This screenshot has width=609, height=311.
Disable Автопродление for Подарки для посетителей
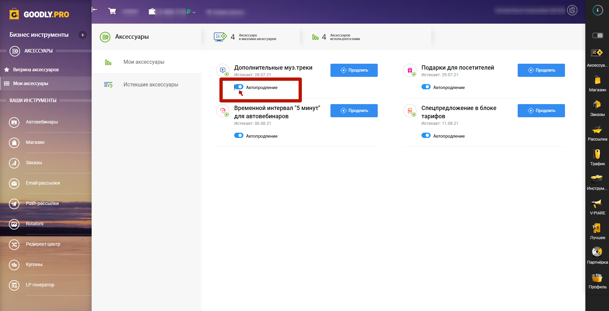coord(426,87)
